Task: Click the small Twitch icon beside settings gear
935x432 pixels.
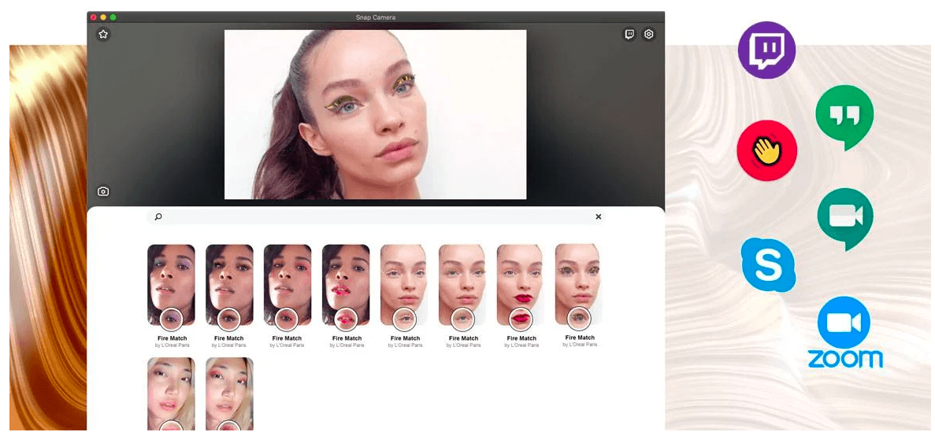Action: 629,35
